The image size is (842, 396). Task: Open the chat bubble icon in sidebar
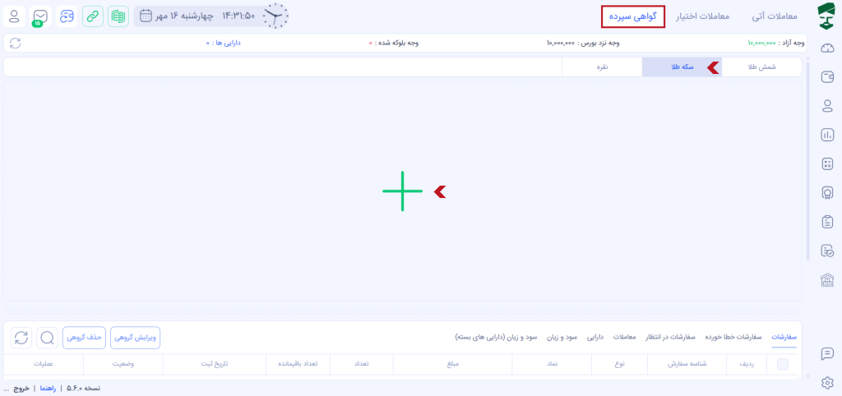827,353
